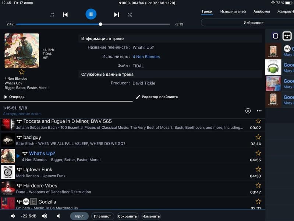Click MQA icon beside Godzilla
294x221 pixels.
click(26, 202)
